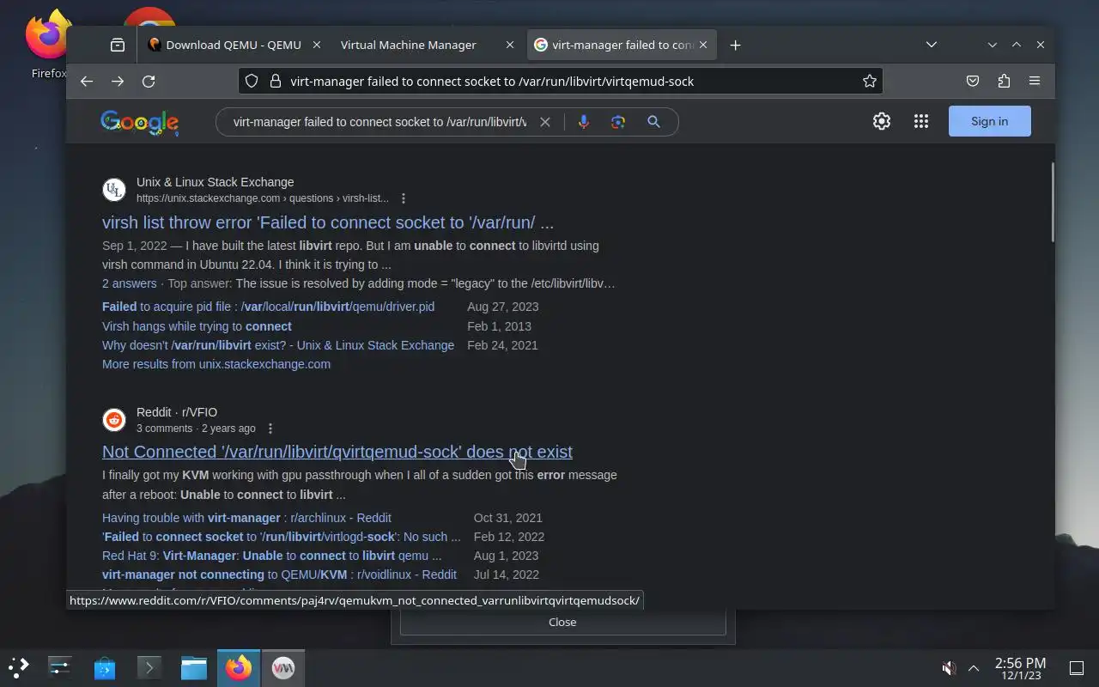1099x687 pixels.
Task: Sign in to Google
Action: 990,121
